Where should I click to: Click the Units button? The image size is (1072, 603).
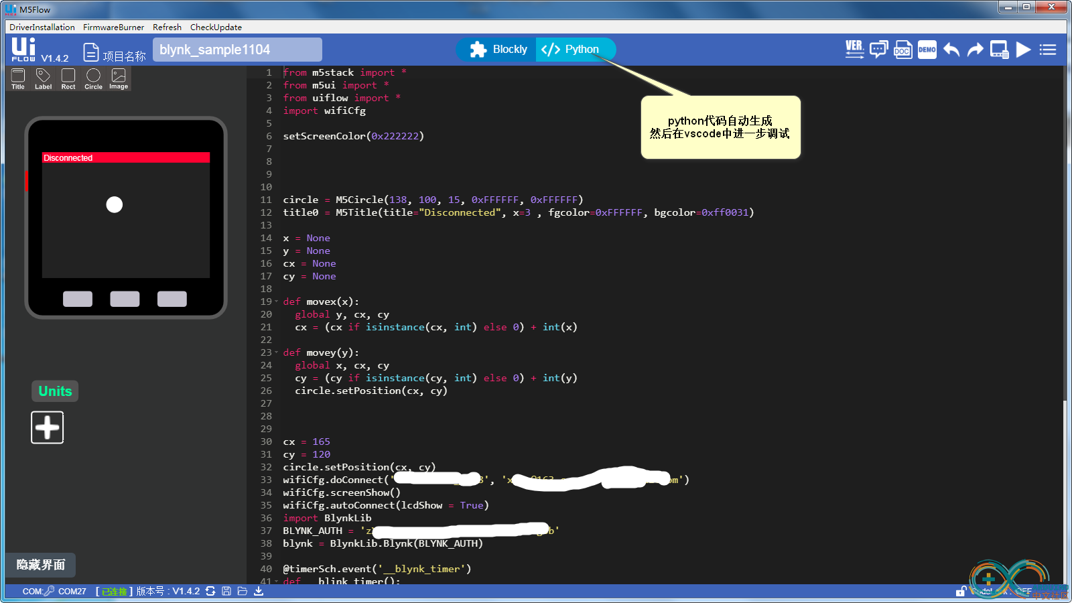click(55, 391)
